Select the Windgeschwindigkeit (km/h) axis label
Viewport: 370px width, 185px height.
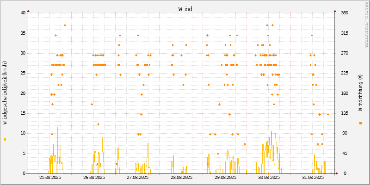pyautogui.click(x=5, y=92)
